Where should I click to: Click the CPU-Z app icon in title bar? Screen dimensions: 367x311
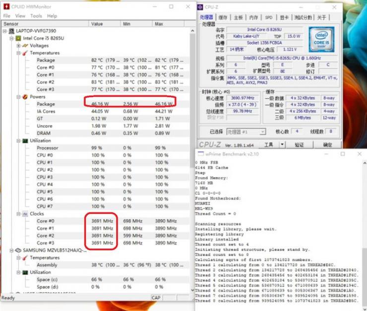pyautogui.click(x=200, y=7)
